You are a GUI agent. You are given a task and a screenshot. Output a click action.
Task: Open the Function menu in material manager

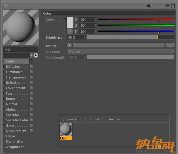98,119
